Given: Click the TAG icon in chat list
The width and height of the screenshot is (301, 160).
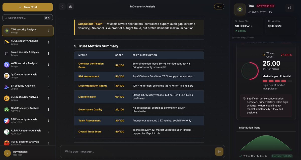Looking at the screenshot, I should tap(7, 31).
